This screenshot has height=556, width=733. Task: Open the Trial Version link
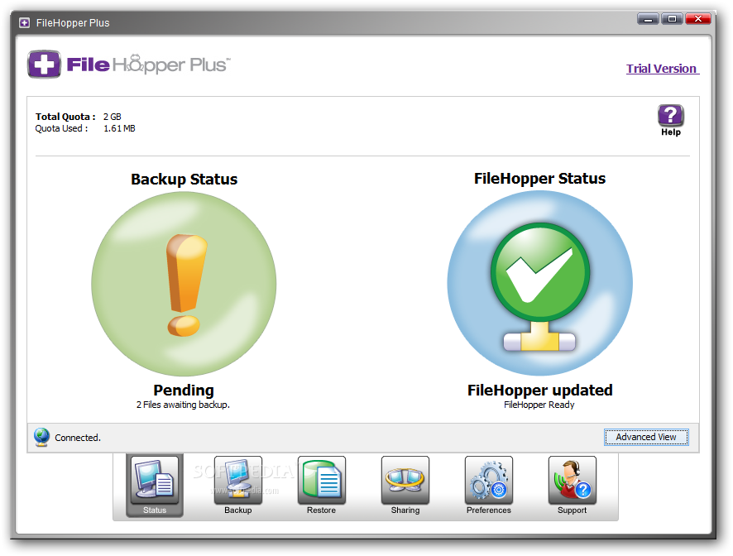663,69
